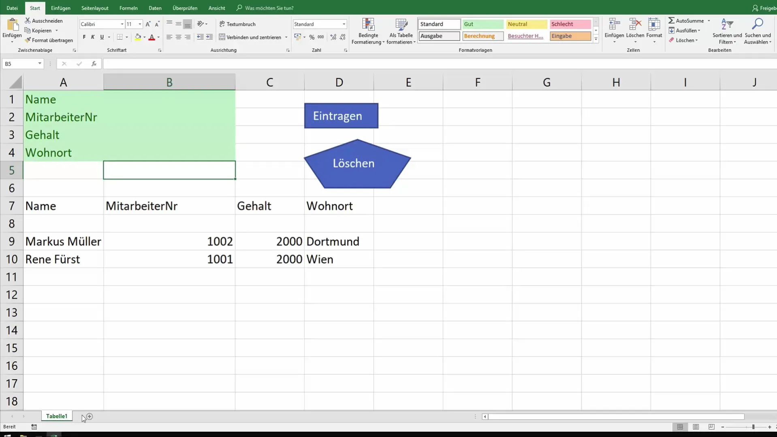Open the font name Calibri dropdown
This screenshot has width=777, height=437.
click(122, 24)
